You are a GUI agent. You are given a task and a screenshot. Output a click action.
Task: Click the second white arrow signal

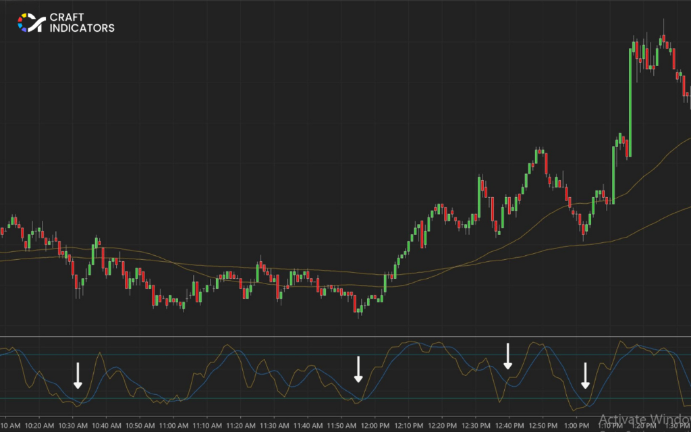click(358, 370)
